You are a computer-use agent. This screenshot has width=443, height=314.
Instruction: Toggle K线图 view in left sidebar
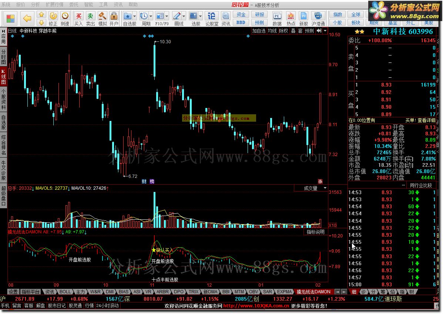3,76
